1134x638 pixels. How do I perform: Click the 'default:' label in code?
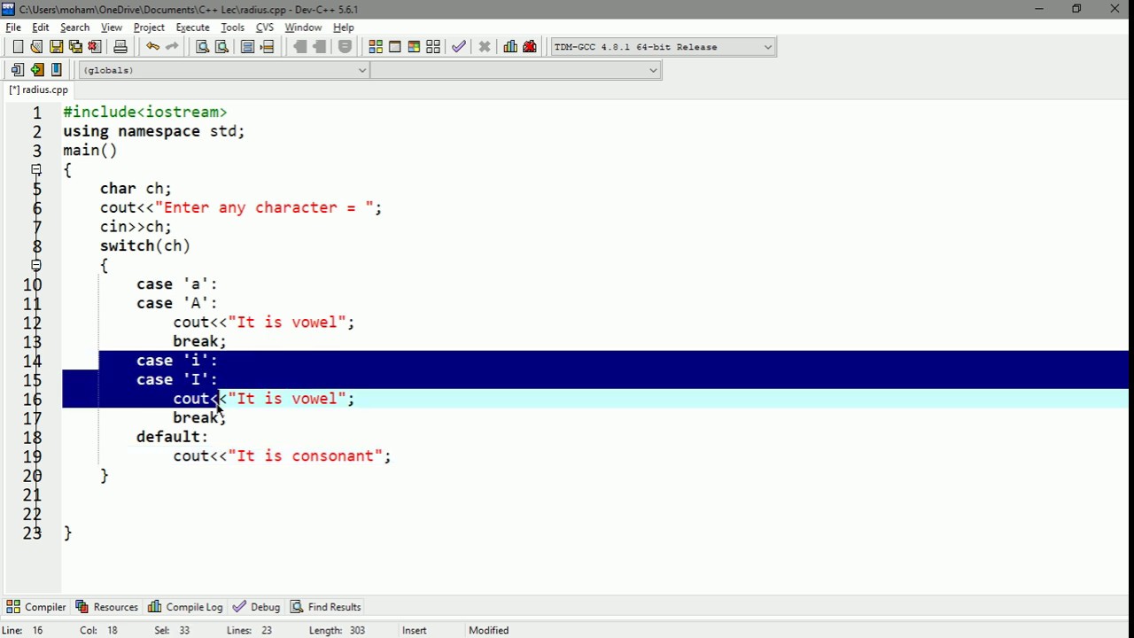click(x=172, y=437)
